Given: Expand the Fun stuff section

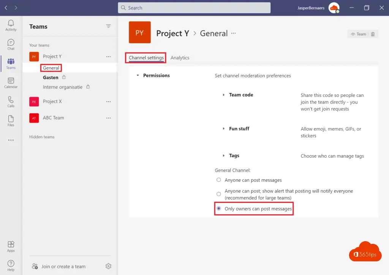Looking at the screenshot, I should [x=223, y=128].
